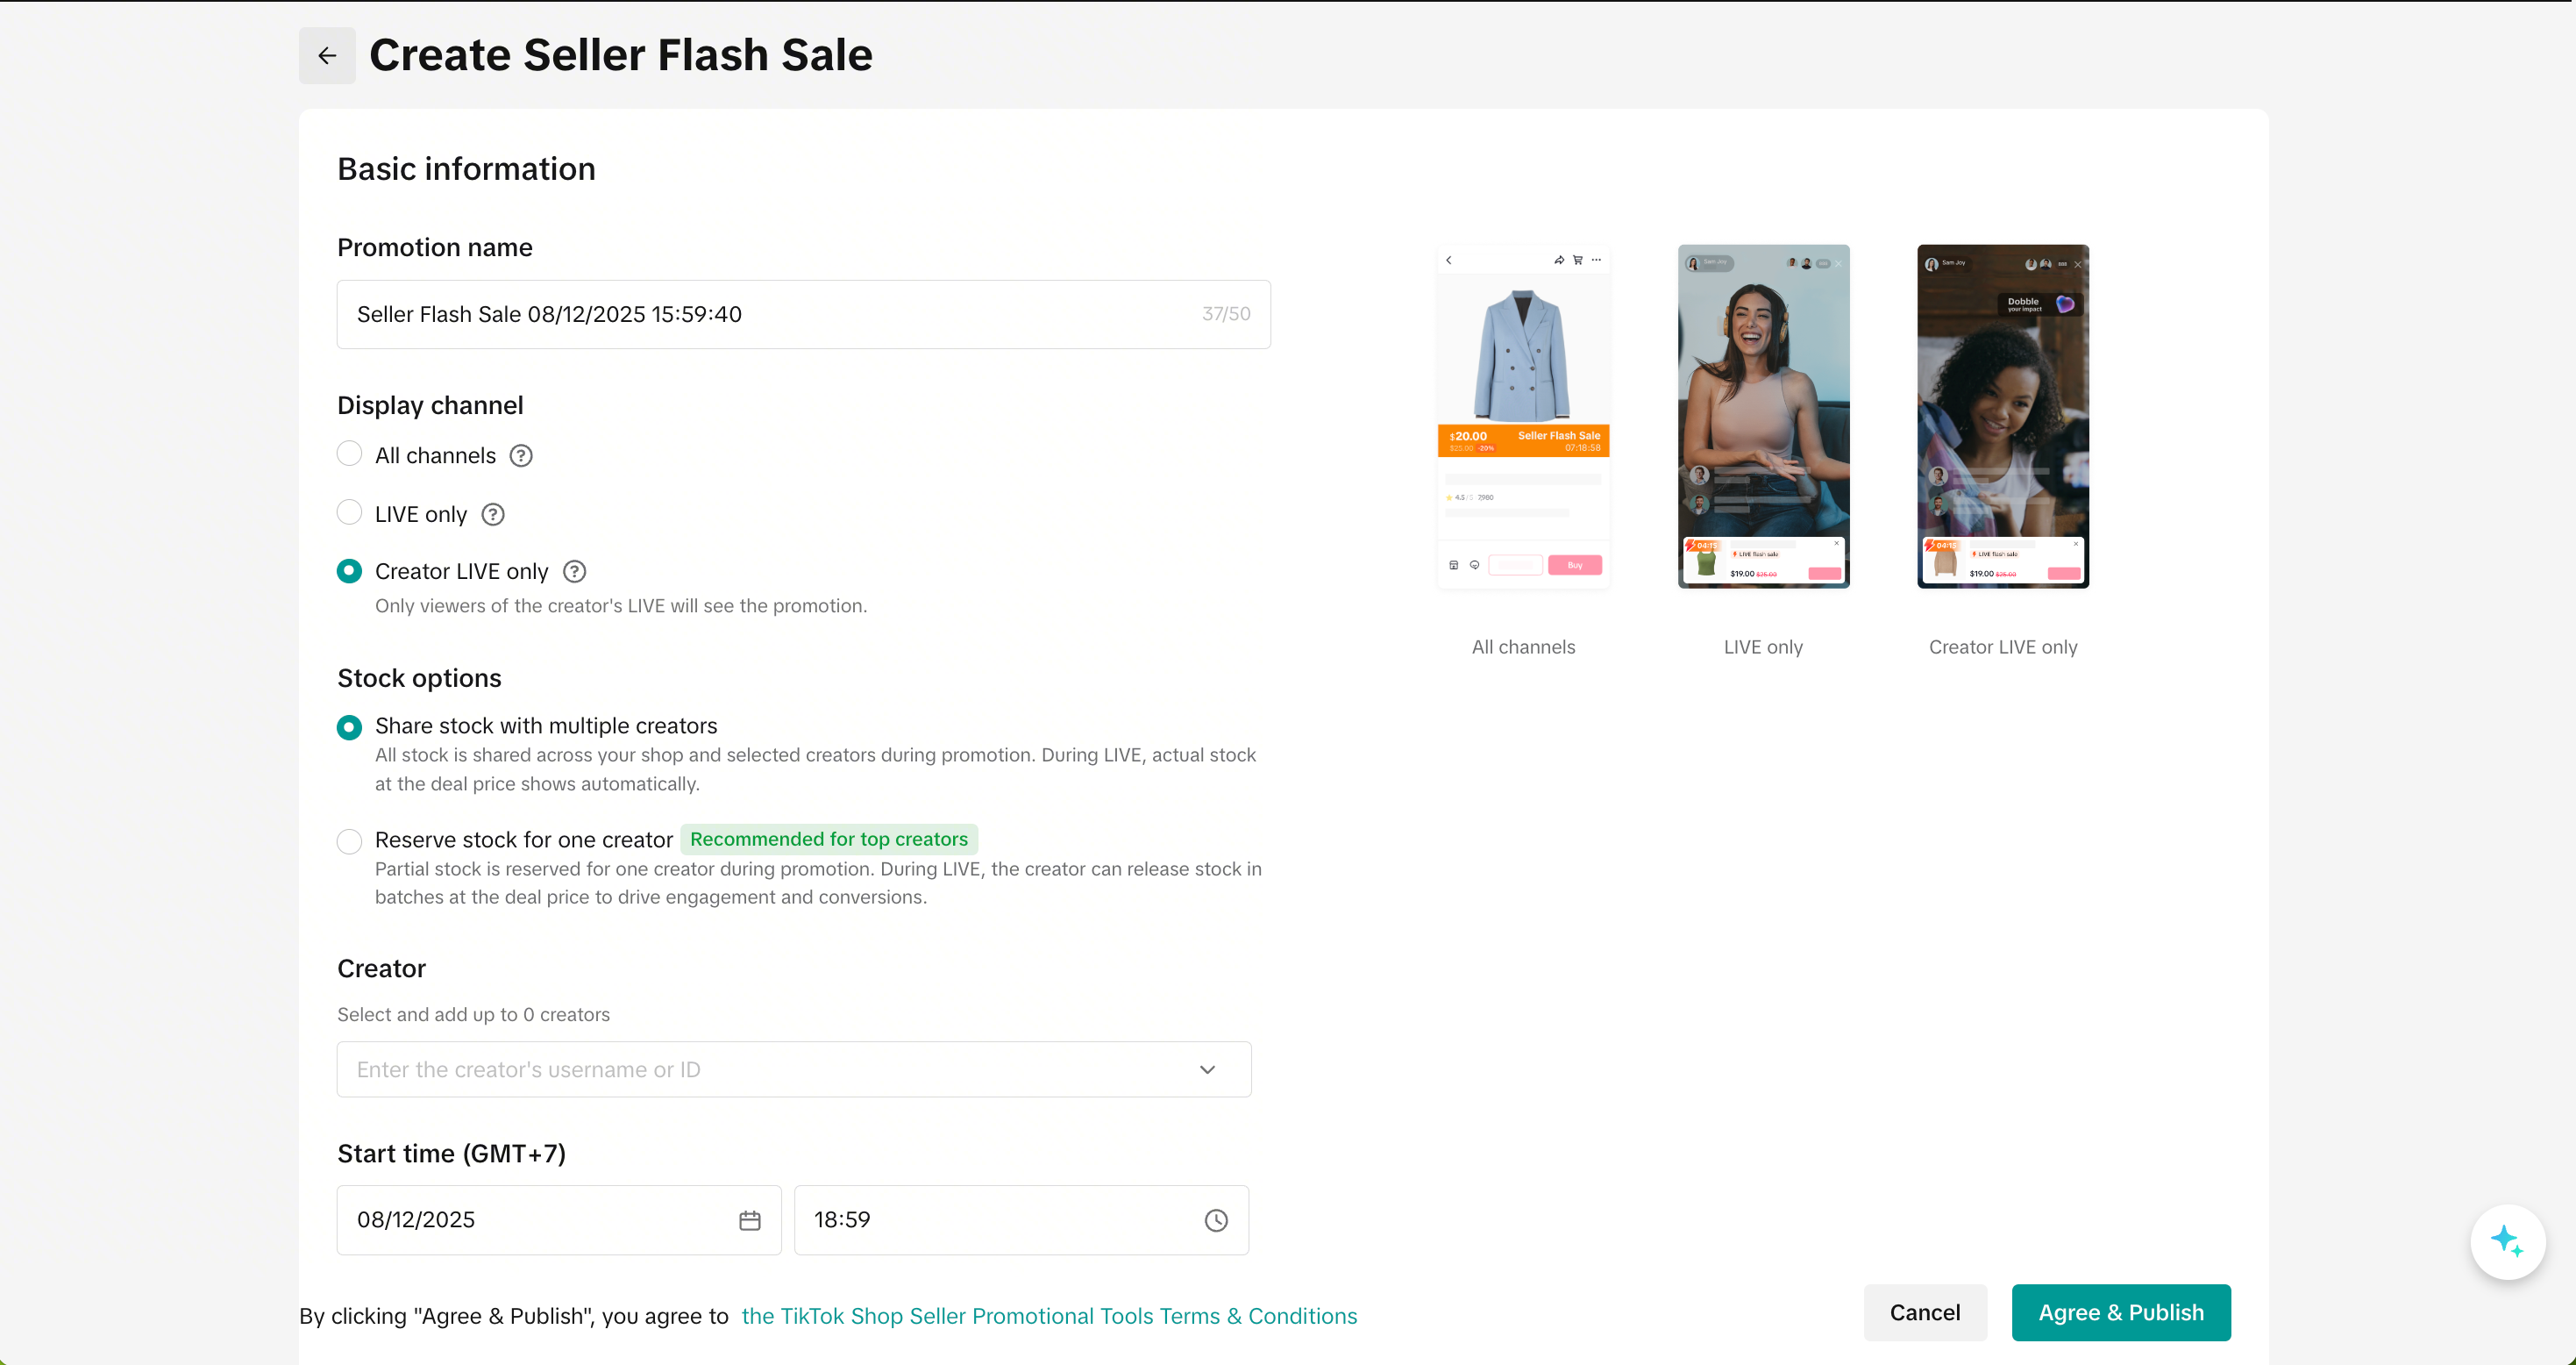
Task: Open TikTok Shop Seller Promotional Tools Terms link
Action: pos(1049,1316)
